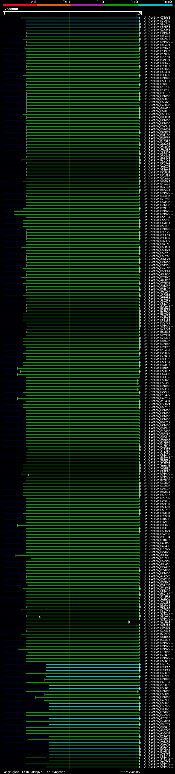Open hit UniRef100_P51418
Image resolution: width=175 pixels, height=774 pixels.
157,33
